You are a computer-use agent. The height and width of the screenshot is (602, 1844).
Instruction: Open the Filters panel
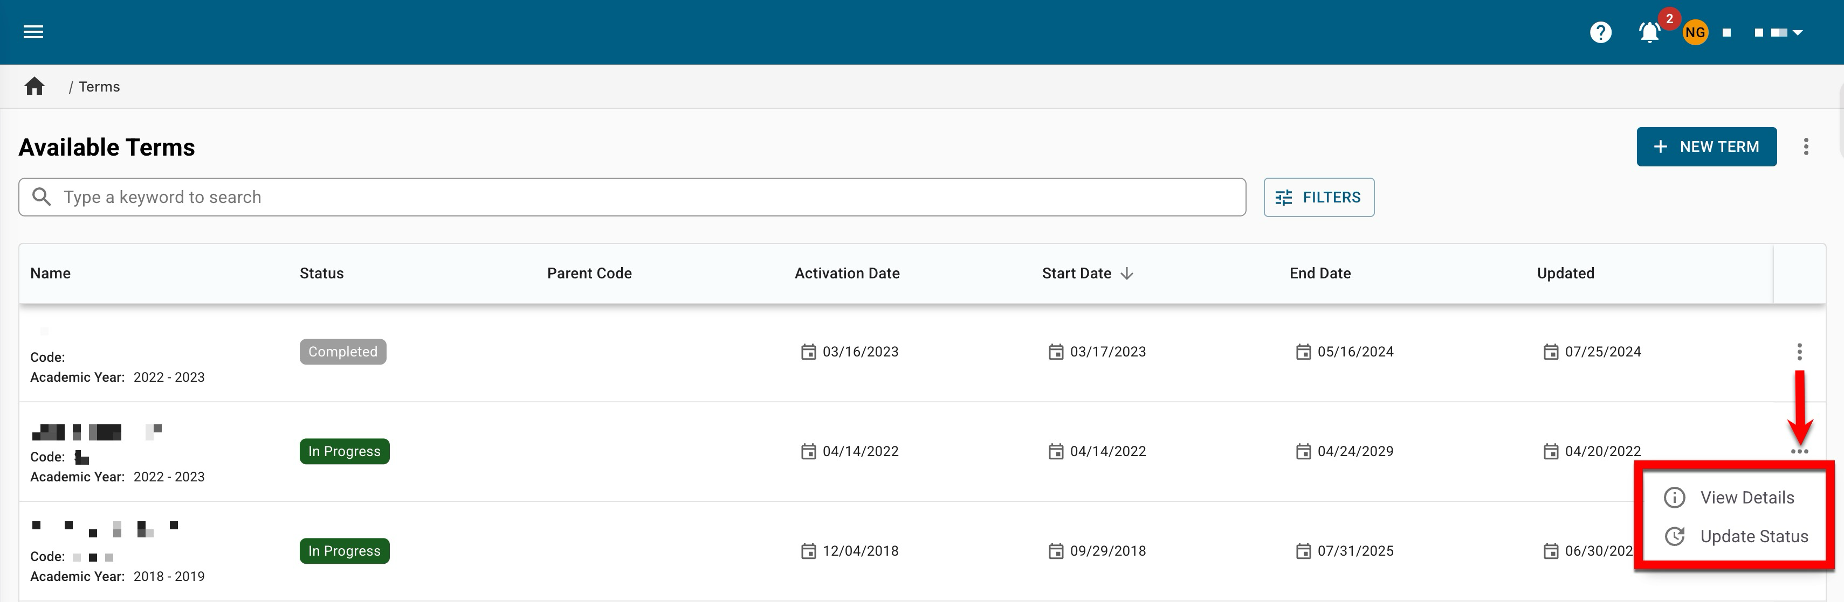pos(1319,197)
